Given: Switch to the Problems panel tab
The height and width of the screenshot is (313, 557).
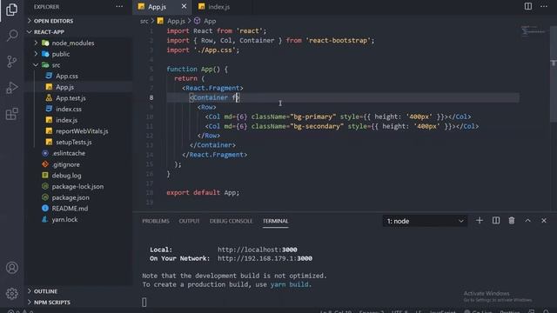Looking at the screenshot, I should 156,221.
